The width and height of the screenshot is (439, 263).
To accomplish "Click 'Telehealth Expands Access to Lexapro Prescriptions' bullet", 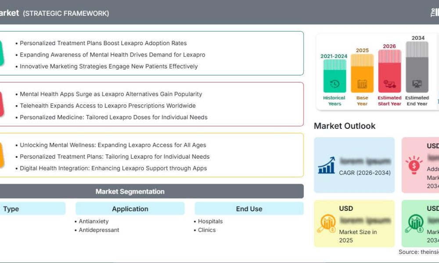I will (108, 106).
